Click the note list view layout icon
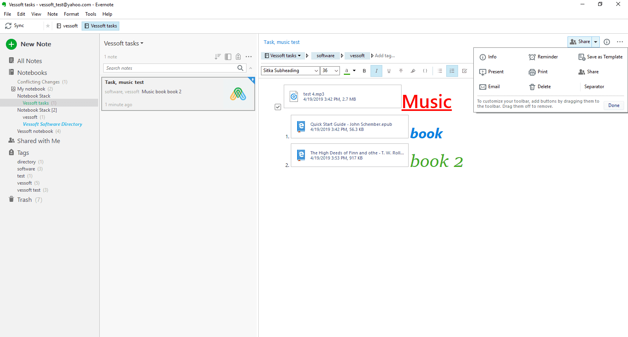The image size is (628, 337). (x=228, y=57)
